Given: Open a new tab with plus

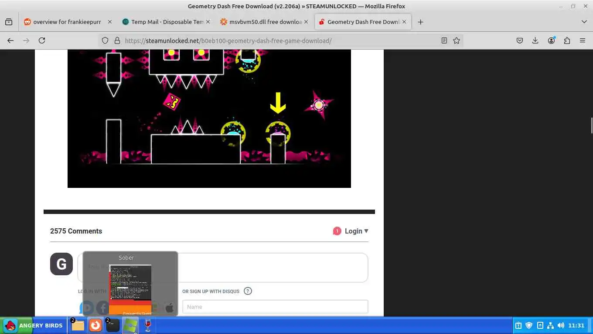Looking at the screenshot, I should tap(420, 22).
